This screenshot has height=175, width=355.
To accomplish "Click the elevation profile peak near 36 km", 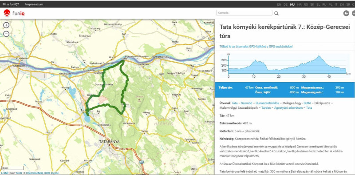I will (x=319, y=56).
